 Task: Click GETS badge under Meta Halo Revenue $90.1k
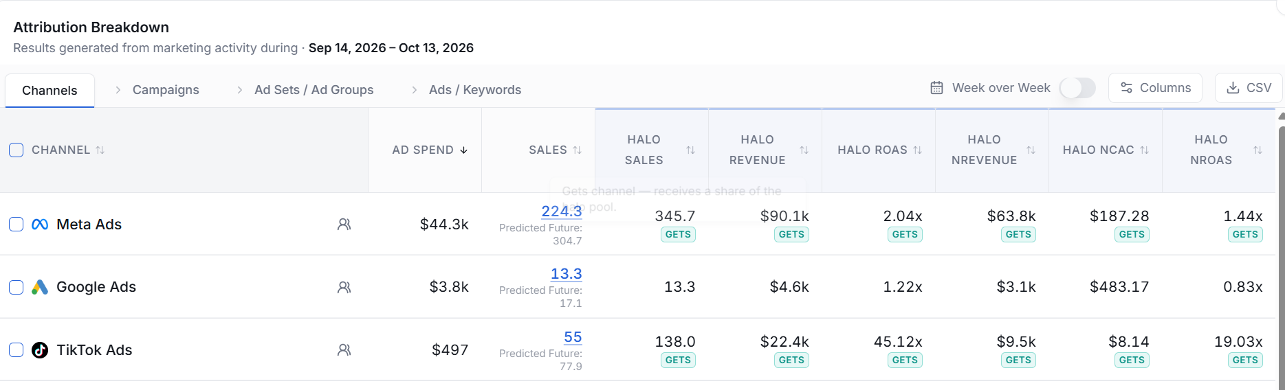click(x=791, y=235)
